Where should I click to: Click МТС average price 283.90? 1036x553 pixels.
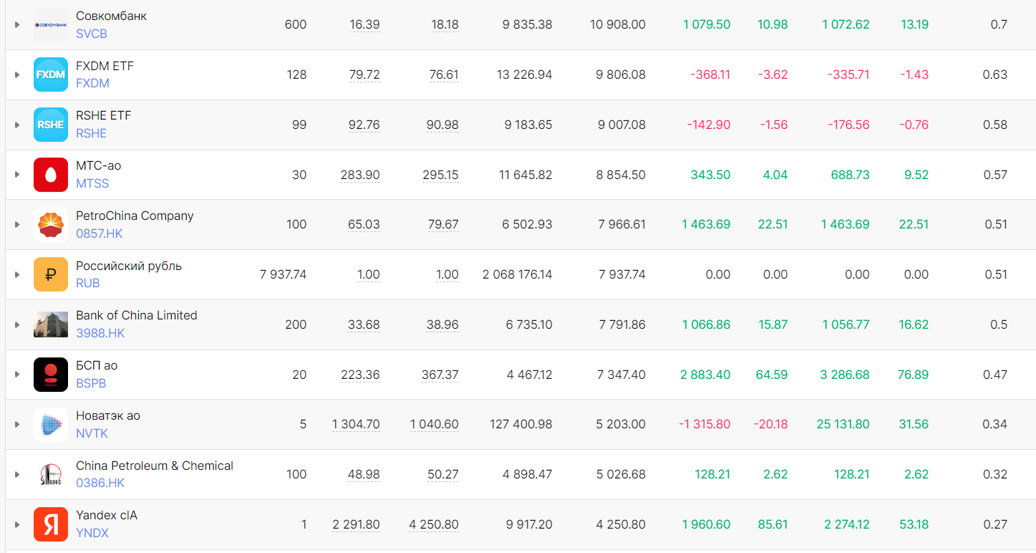(x=360, y=175)
